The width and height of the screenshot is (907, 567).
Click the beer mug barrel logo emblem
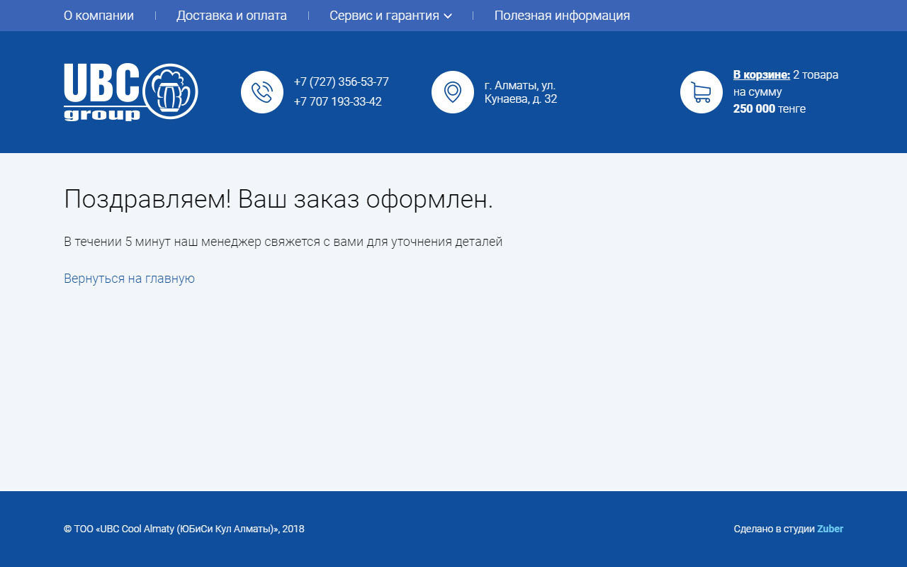click(x=170, y=91)
